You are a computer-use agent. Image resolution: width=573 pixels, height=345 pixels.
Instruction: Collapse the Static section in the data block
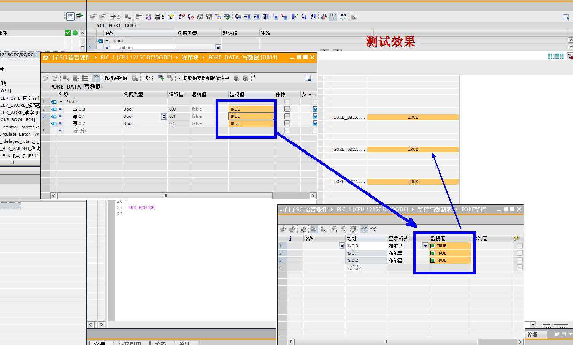tap(61, 102)
